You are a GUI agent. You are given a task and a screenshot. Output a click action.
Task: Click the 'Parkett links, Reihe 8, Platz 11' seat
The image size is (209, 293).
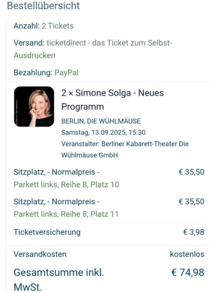[66, 214]
